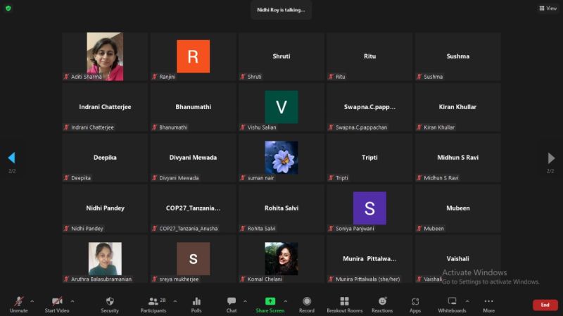Viewport: 563px width, 316px height.
Task: Expand share screen options arrow
Action: pos(286,301)
